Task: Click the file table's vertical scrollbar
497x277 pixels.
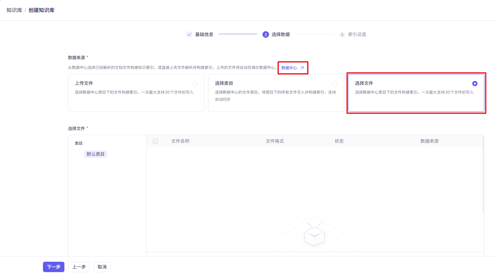Action: pos(483,176)
